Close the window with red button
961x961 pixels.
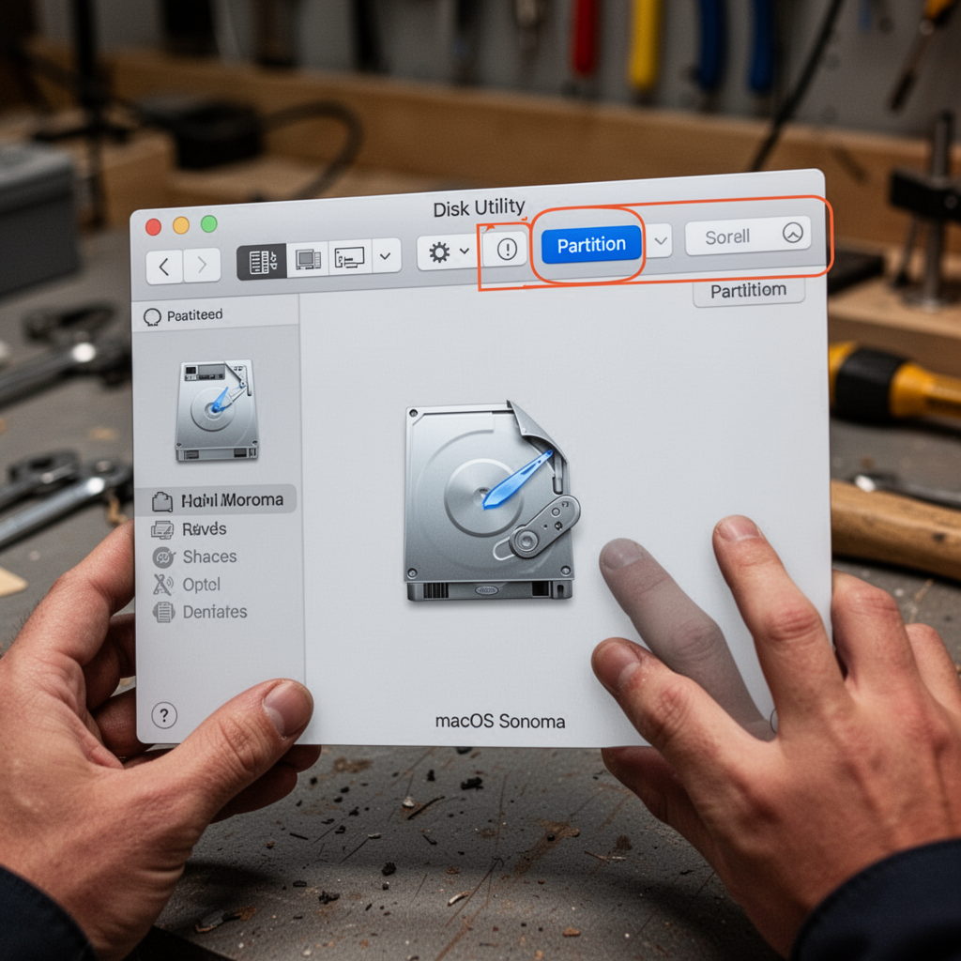point(153,227)
